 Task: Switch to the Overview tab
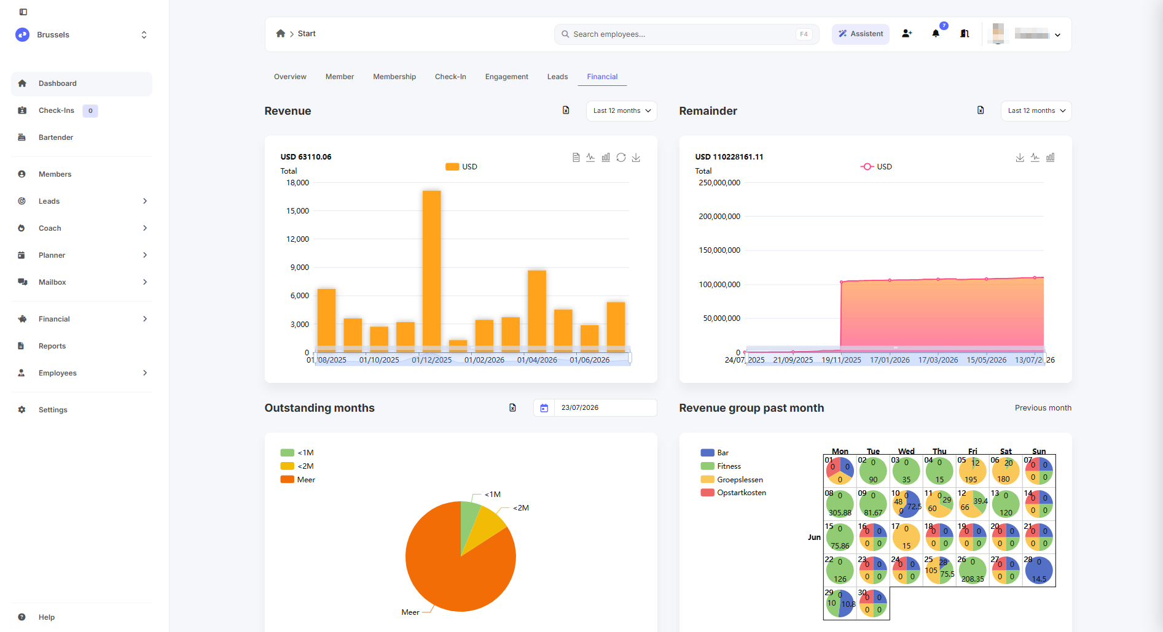pos(290,77)
